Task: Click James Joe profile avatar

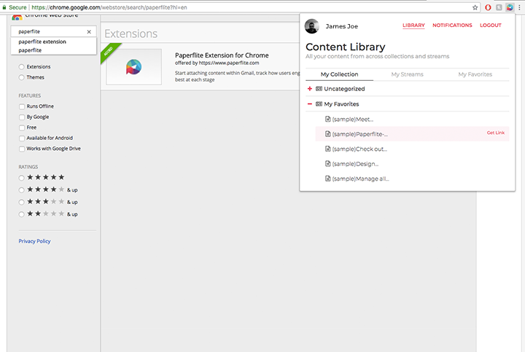Action: tap(312, 26)
